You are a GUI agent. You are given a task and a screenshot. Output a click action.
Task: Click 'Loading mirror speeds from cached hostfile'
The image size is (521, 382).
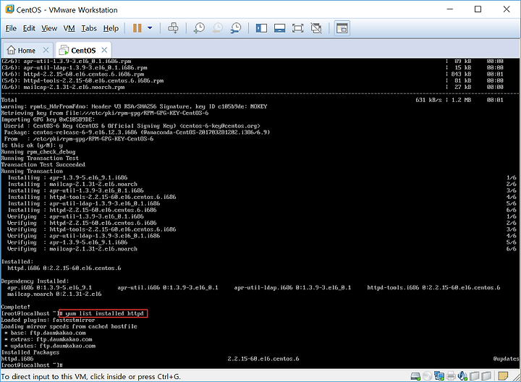tap(69, 326)
